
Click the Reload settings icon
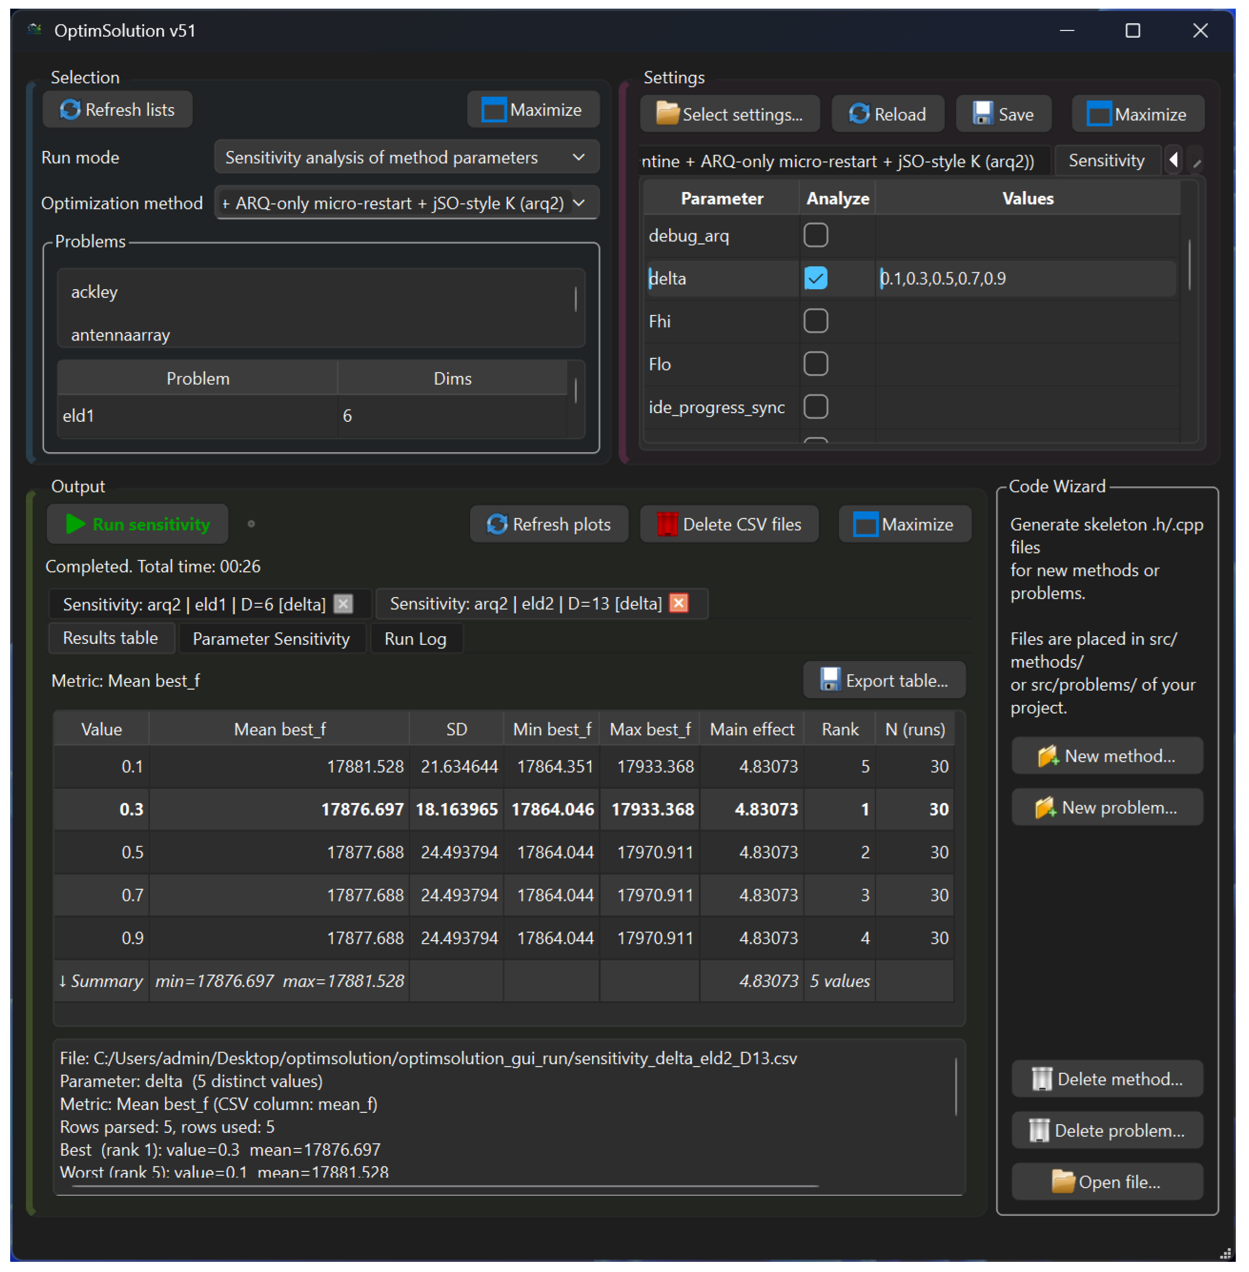pos(859,114)
